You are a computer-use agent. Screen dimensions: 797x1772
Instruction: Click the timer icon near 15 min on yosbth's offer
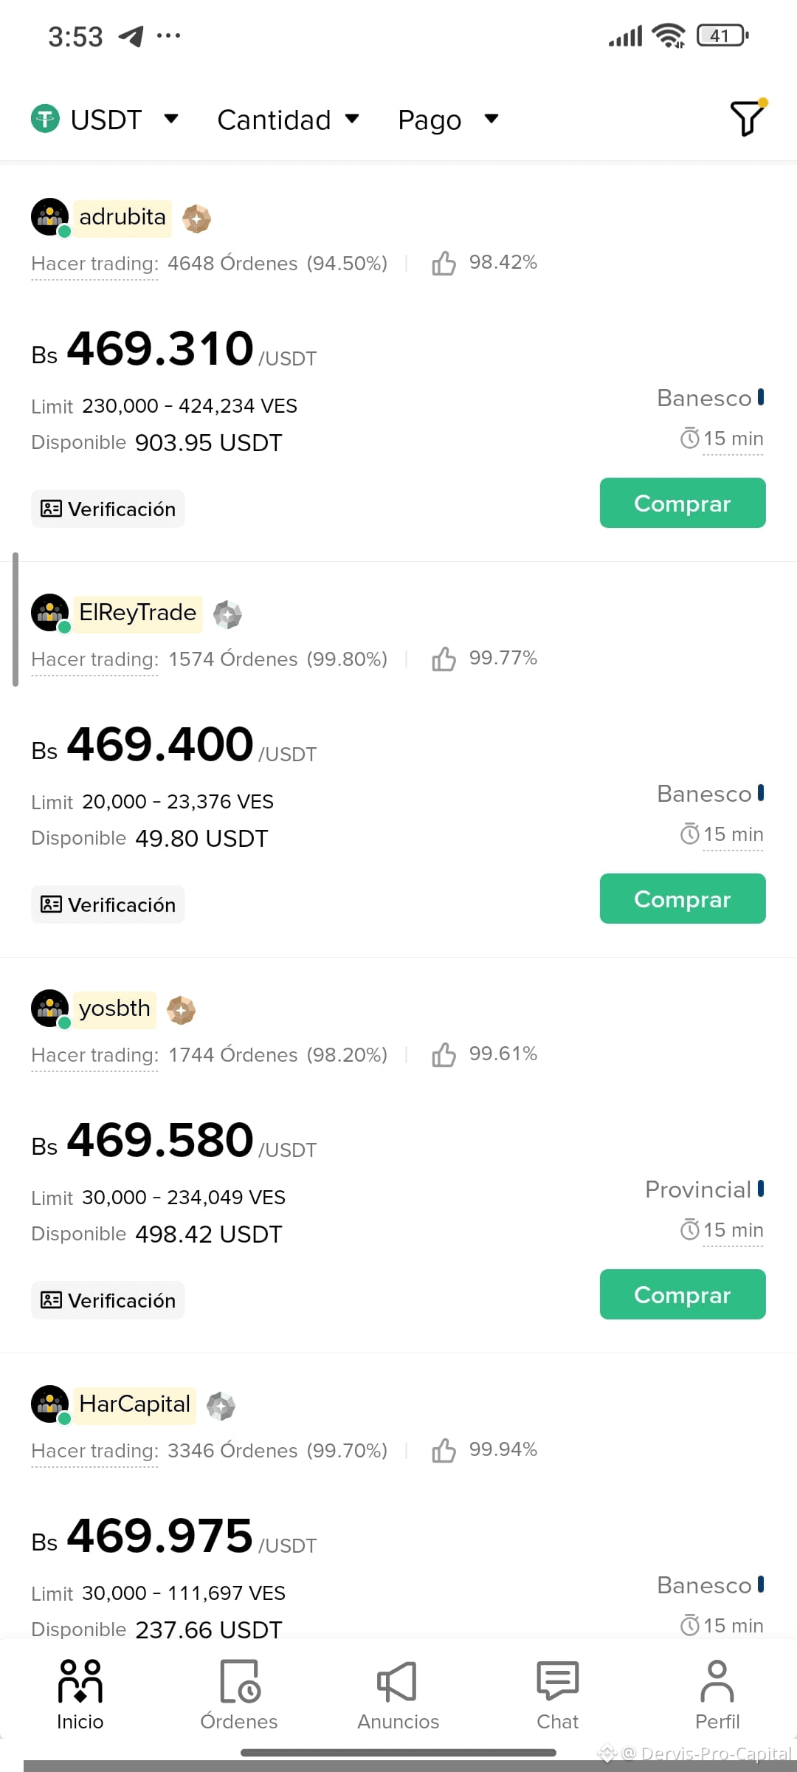coord(689,1229)
